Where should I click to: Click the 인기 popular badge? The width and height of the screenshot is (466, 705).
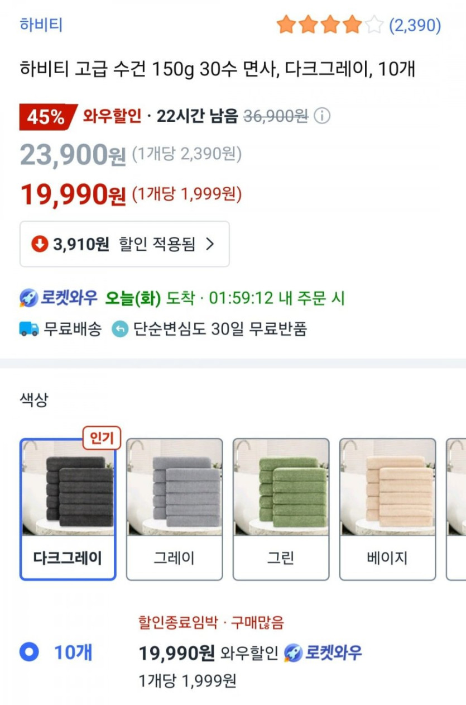click(x=102, y=439)
